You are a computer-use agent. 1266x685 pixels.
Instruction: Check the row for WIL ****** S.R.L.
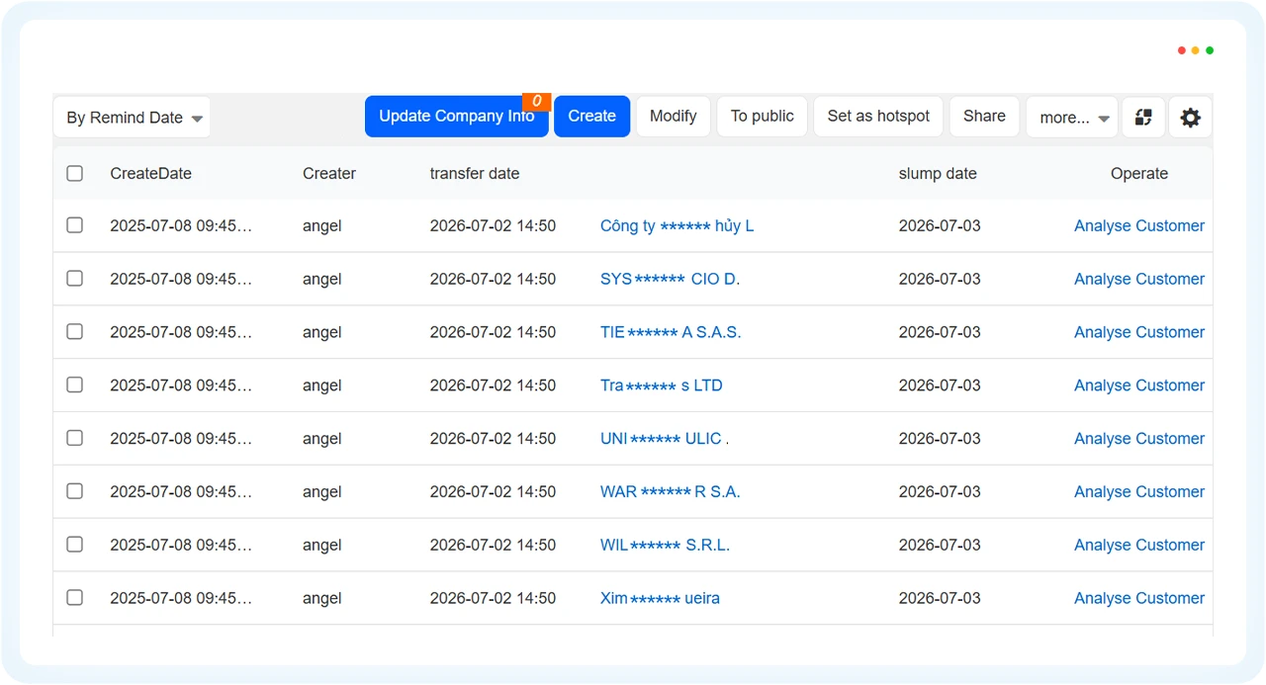coord(75,545)
